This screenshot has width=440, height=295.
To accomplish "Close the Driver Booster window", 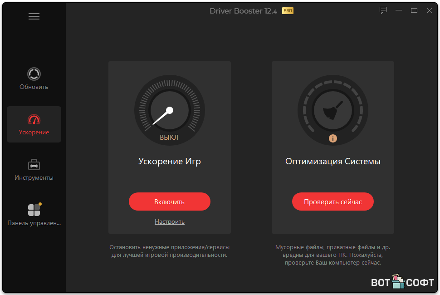I will pos(429,11).
